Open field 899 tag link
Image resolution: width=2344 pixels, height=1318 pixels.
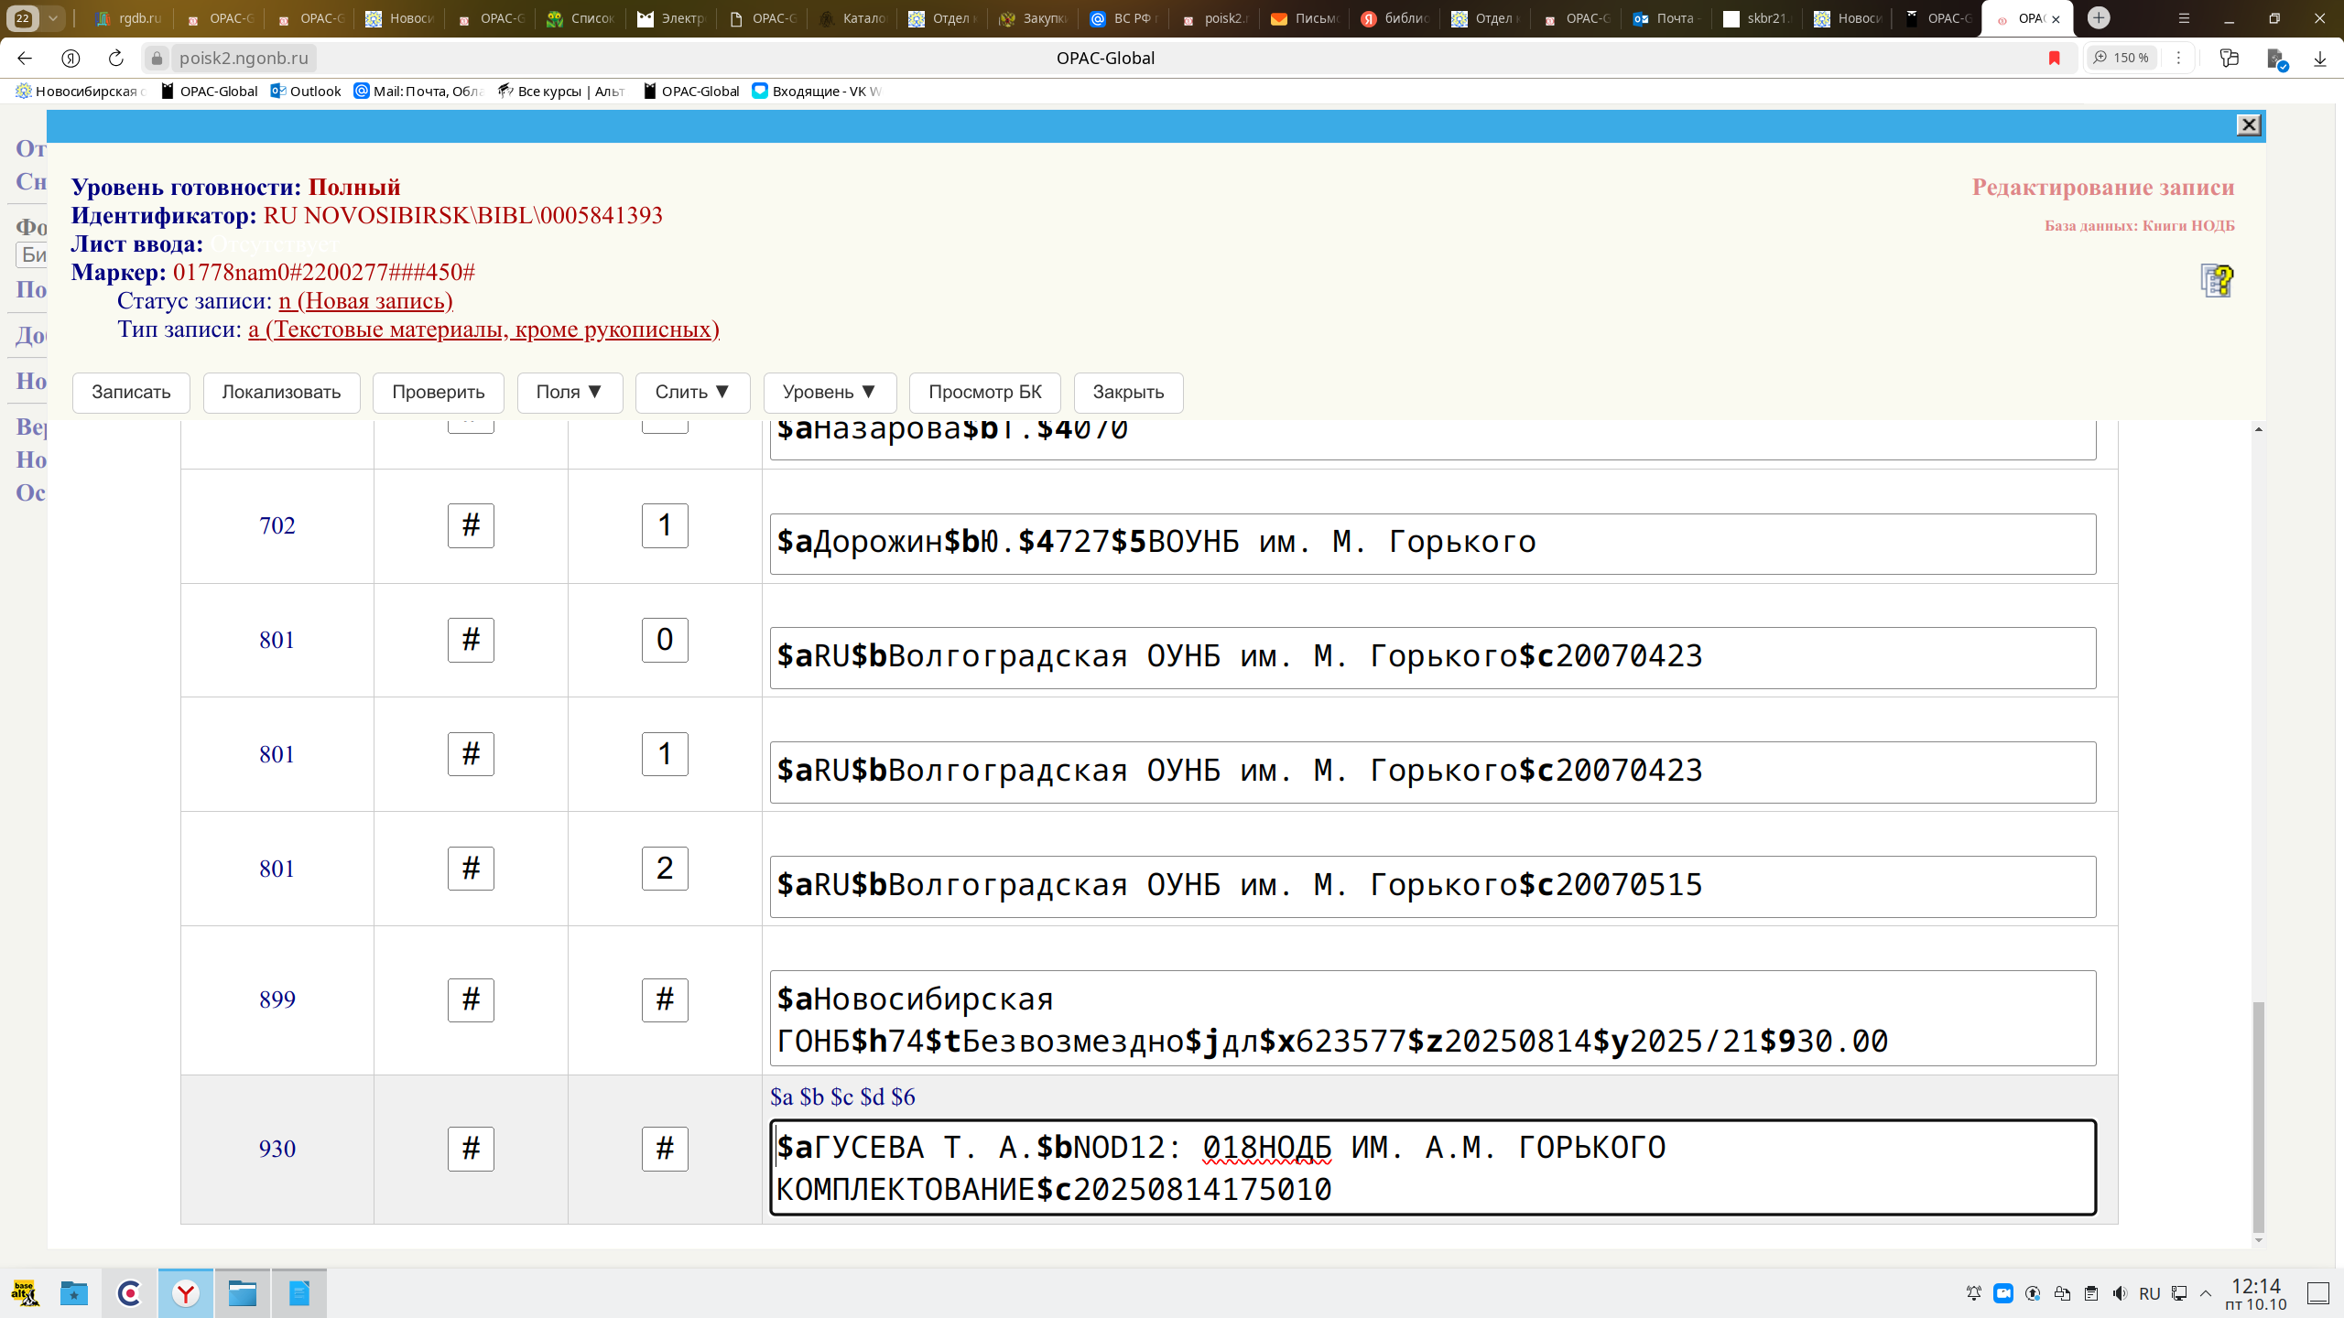tap(277, 999)
